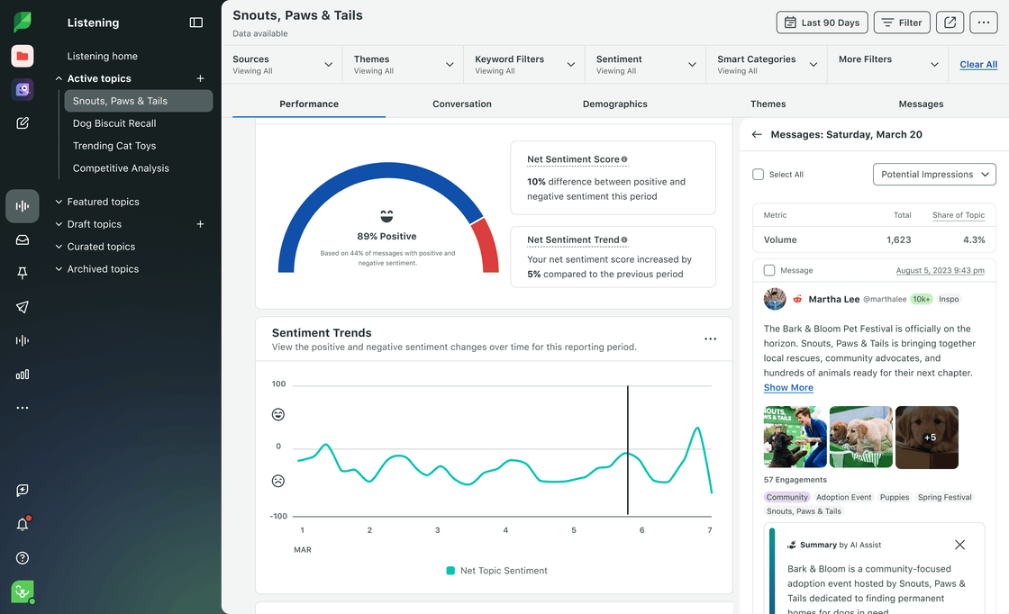Open Sentiment Trends three dots menu

click(x=711, y=339)
